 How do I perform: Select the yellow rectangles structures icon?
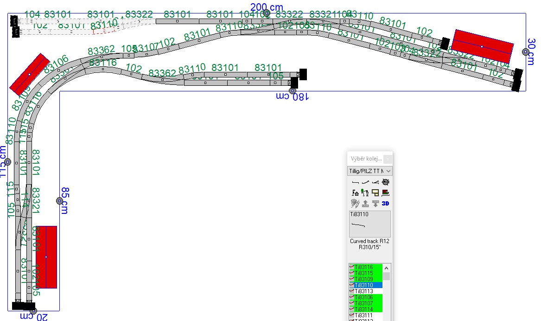click(376, 193)
